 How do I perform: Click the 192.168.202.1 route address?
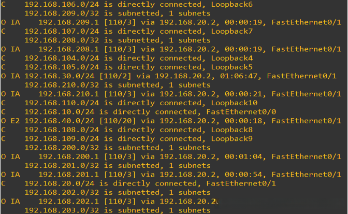67,201
